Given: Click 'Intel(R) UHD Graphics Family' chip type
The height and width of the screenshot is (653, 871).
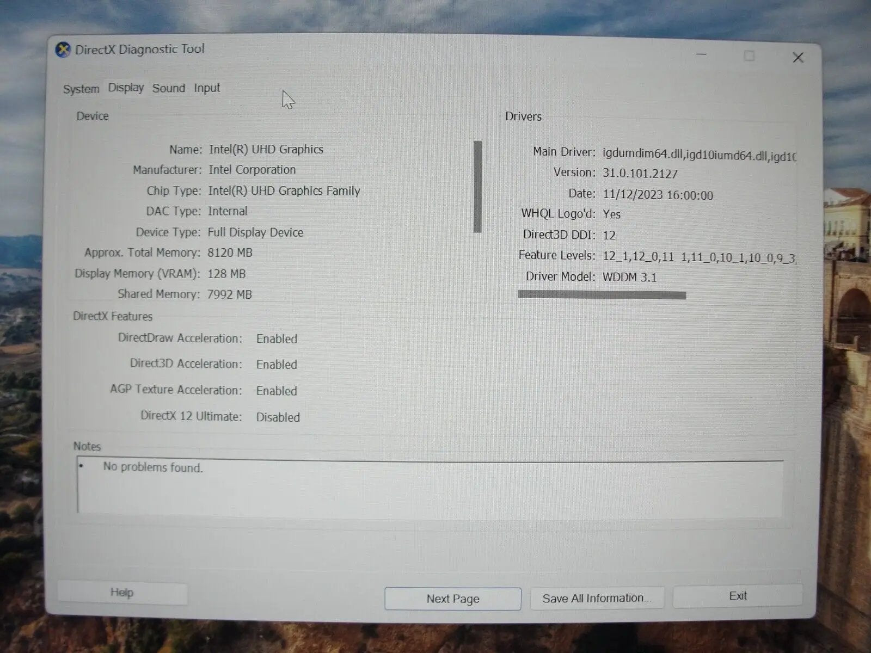Looking at the screenshot, I should (x=284, y=190).
